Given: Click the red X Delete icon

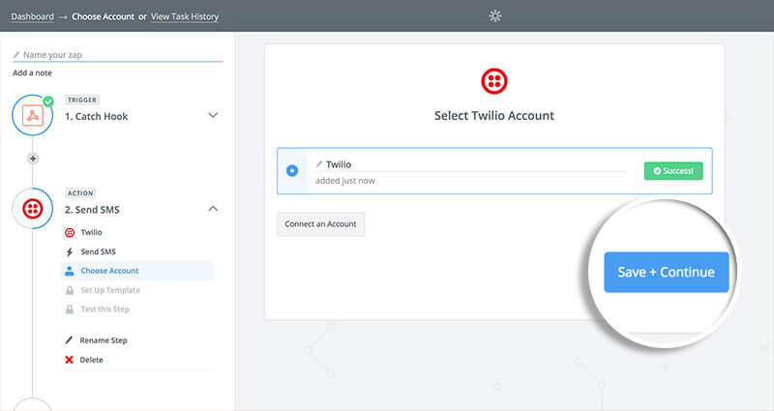Looking at the screenshot, I should (69, 360).
